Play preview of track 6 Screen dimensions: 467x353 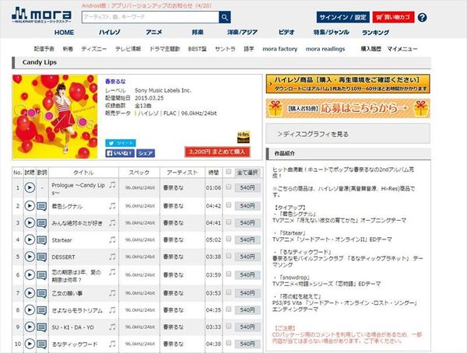tap(30, 274)
